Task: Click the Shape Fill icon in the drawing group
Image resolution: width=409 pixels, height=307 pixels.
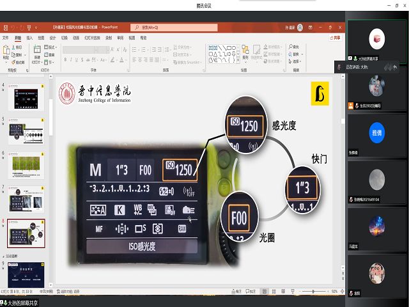Action: (x=266, y=47)
